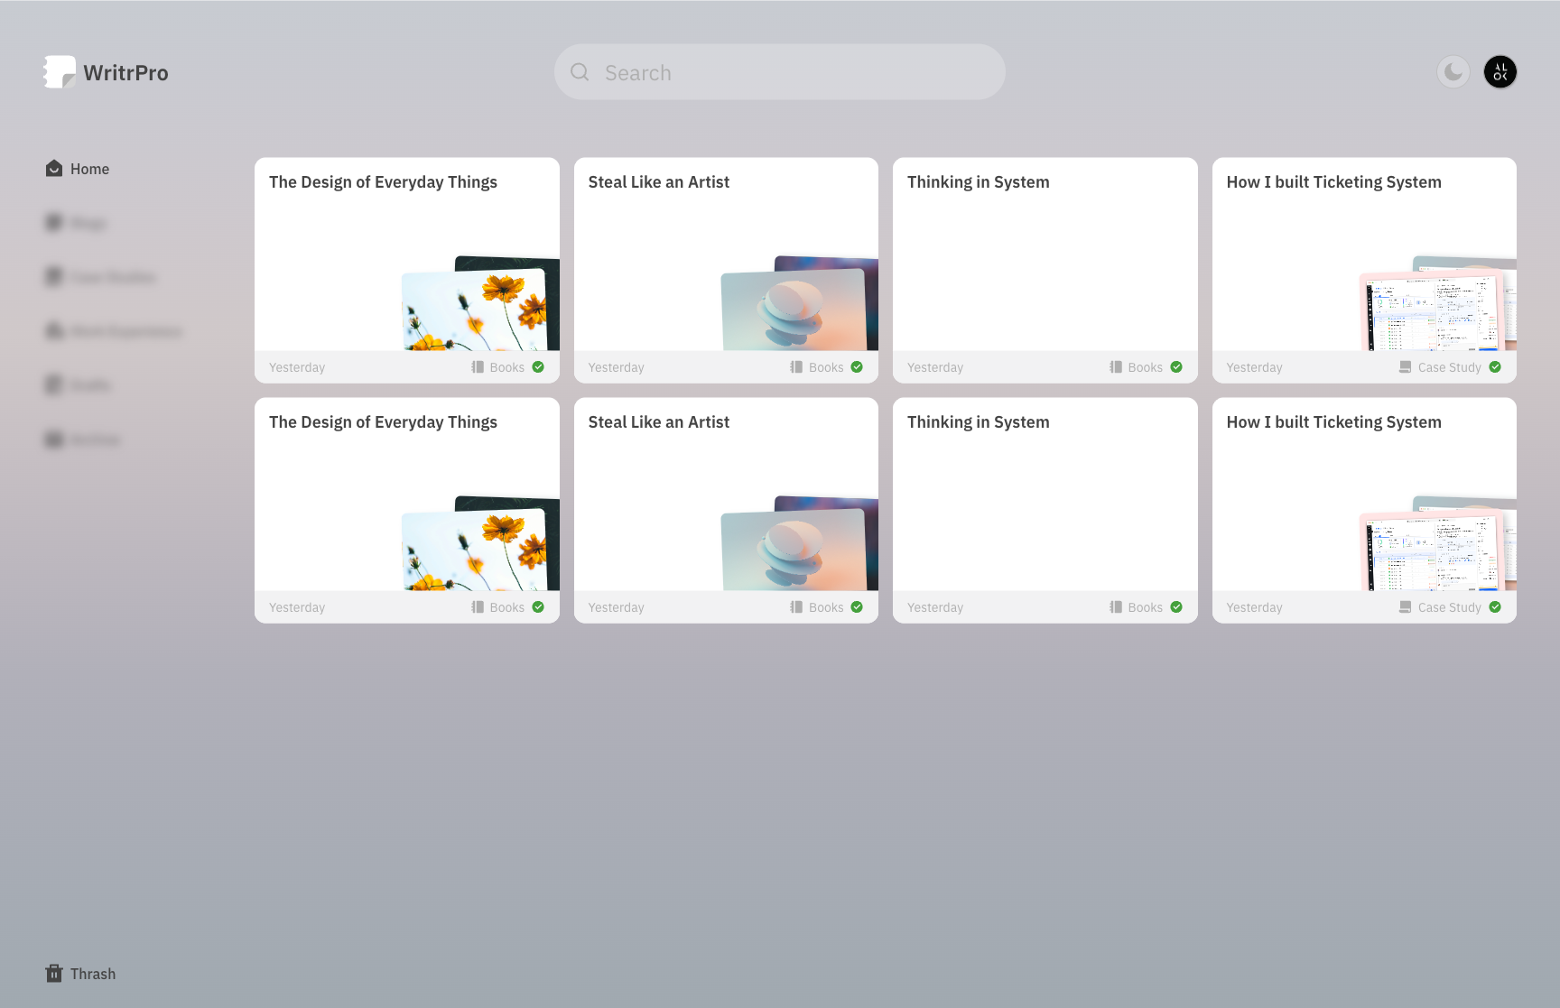Click green check badge on bottom-row Thinking in System
The width and height of the screenshot is (1560, 1008).
(1176, 607)
